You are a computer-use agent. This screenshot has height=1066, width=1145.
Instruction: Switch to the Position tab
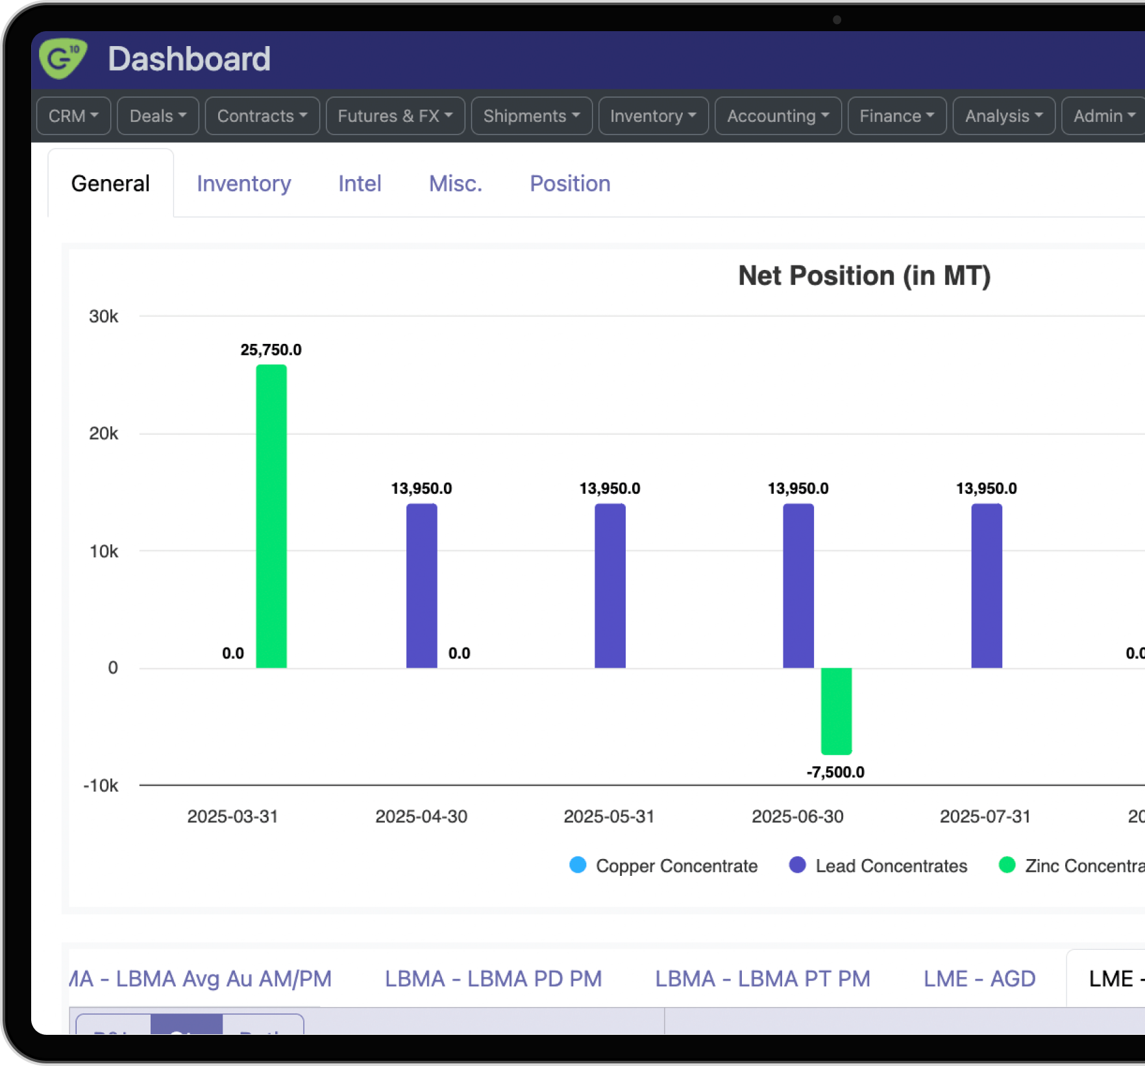click(569, 184)
